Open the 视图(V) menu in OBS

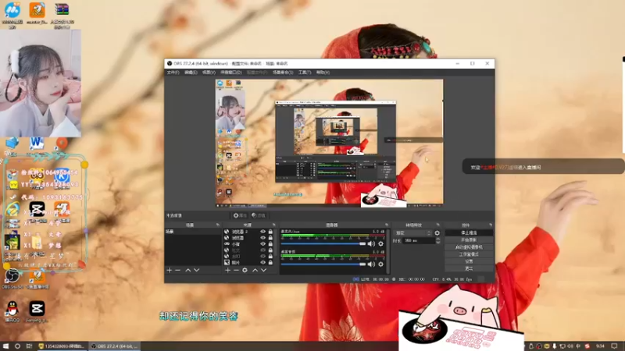coord(209,73)
